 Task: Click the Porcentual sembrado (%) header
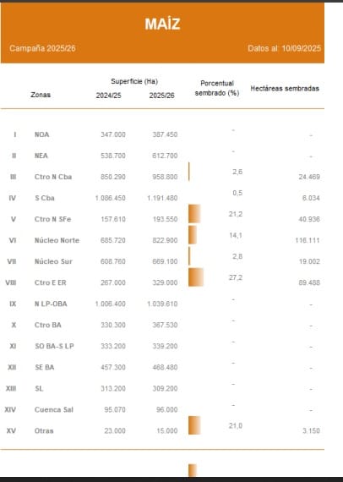[217, 88]
